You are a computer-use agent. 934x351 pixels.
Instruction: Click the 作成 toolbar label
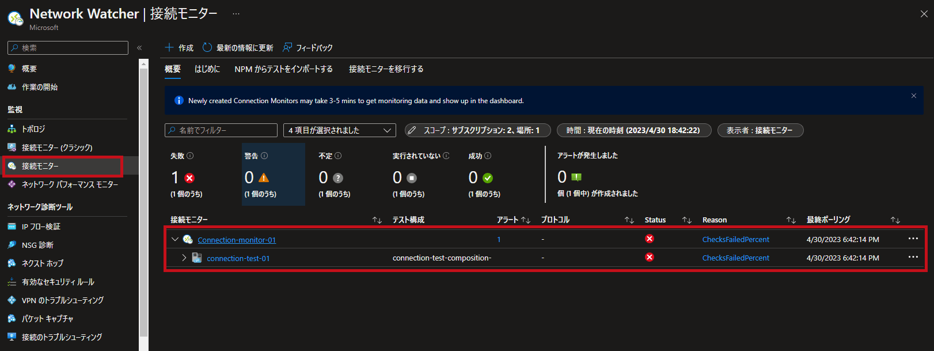coord(186,48)
